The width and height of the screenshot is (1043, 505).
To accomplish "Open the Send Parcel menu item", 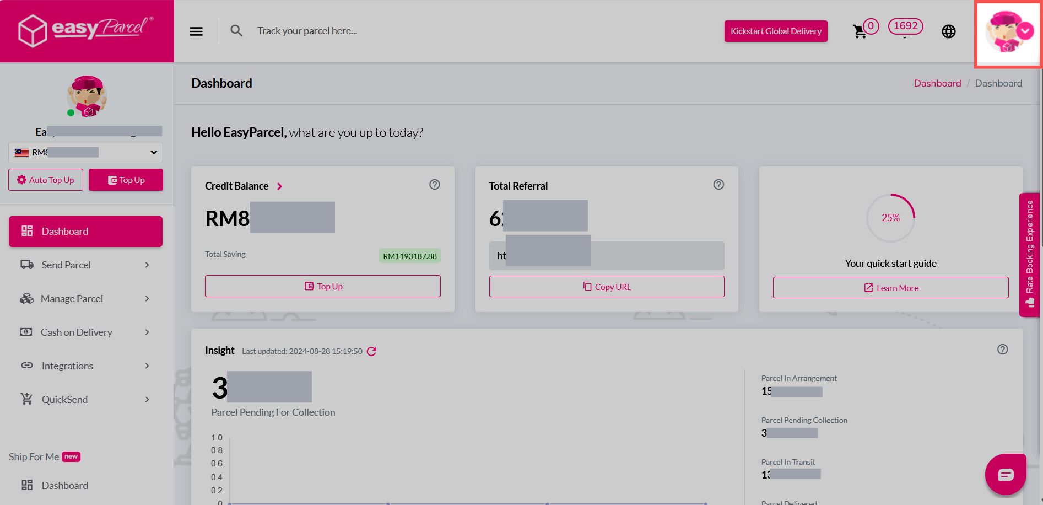I will (85, 265).
